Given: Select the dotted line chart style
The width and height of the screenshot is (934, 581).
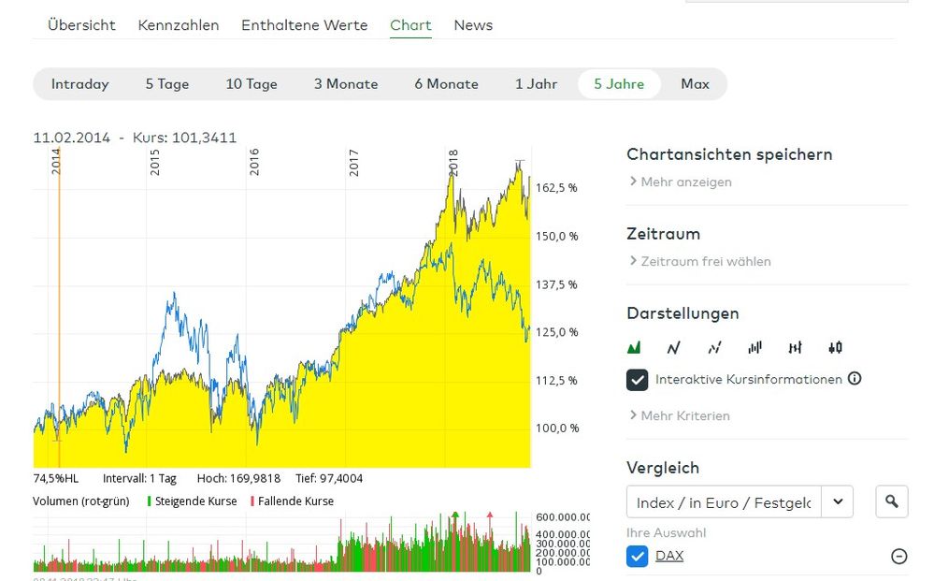Looking at the screenshot, I should pyautogui.click(x=713, y=347).
